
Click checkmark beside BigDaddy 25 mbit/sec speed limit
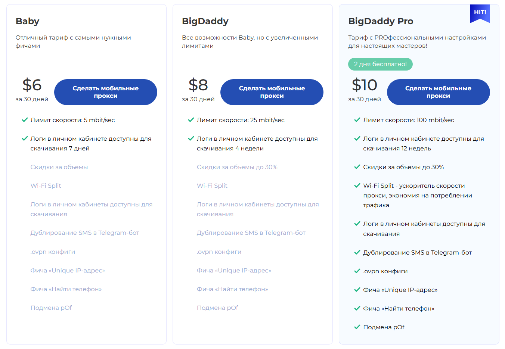click(191, 120)
